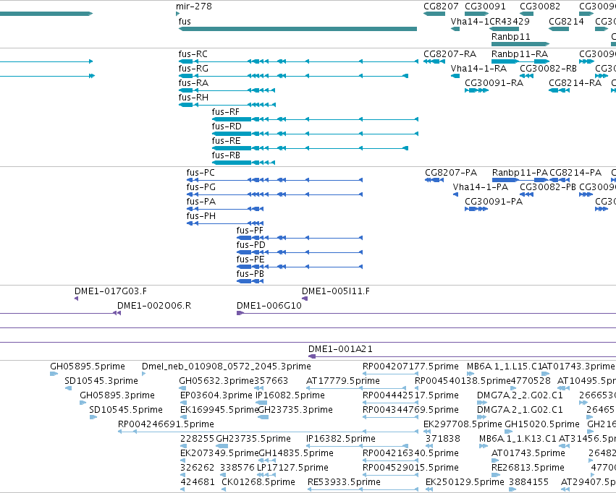The width and height of the screenshot is (616, 493).
Task: Select transcript fus-RG
Action: tap(293, 76)
